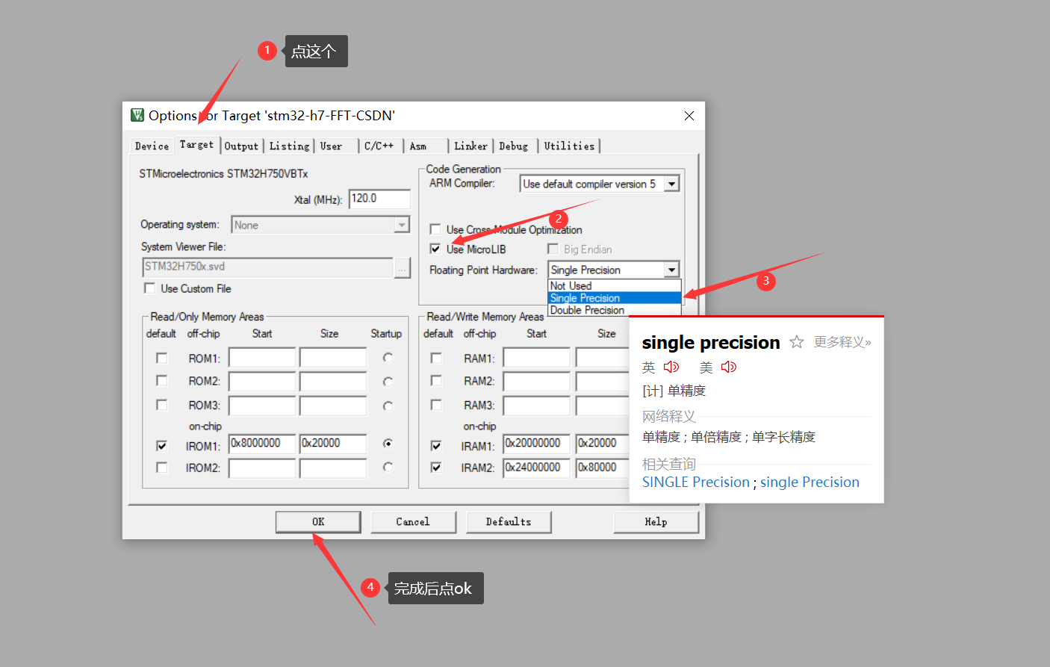
Task: Click the American pronunciation speaker icon
Action: tap(728, 367)
